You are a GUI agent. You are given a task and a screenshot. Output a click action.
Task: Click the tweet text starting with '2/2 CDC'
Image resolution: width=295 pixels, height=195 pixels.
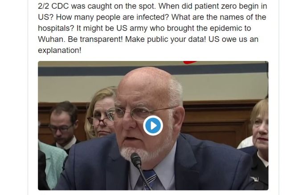click(x=152, y=28)
